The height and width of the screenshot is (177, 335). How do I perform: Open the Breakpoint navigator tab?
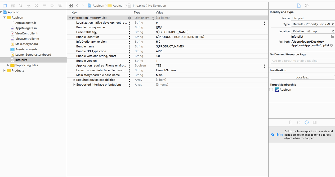point(52,6)
